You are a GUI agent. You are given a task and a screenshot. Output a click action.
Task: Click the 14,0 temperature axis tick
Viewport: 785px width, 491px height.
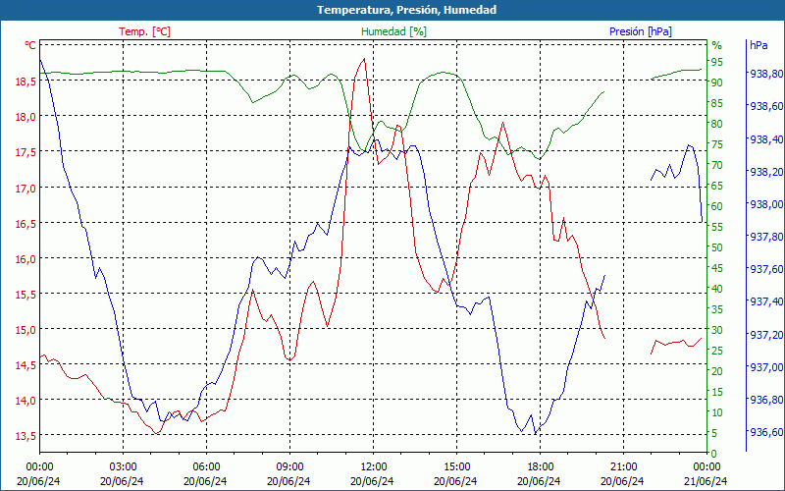[x=27, y=401]
